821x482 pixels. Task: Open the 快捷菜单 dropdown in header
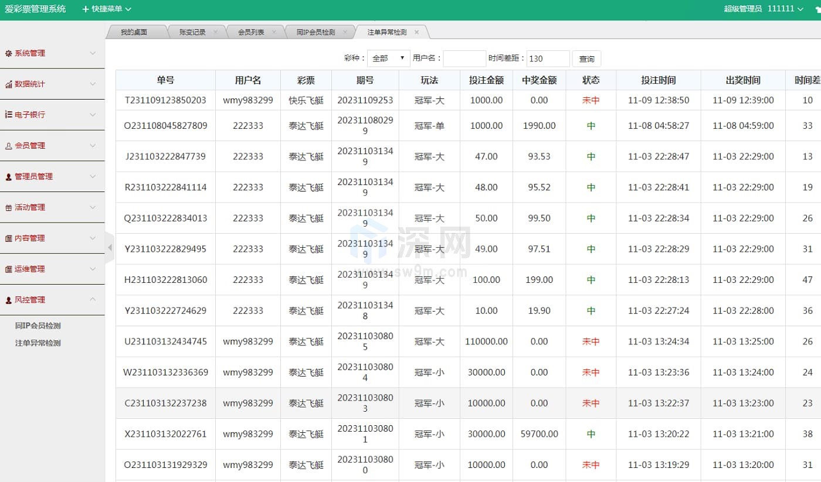tap(107, 9)
